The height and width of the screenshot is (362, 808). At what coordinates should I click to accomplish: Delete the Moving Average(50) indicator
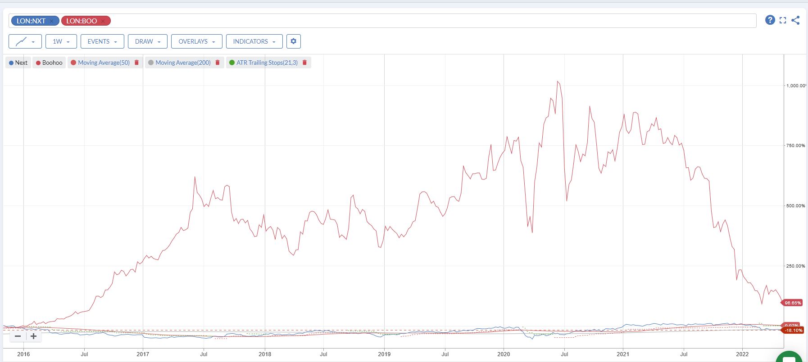137,63
